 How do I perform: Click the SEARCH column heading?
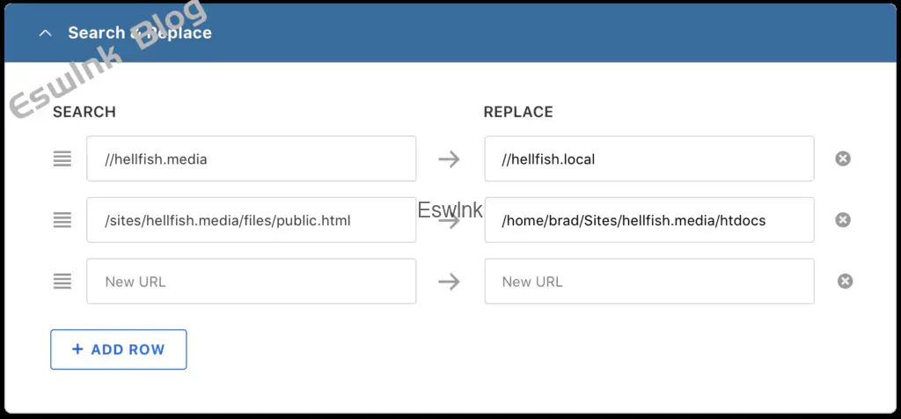pyautogui.click(x=84, y=113)
